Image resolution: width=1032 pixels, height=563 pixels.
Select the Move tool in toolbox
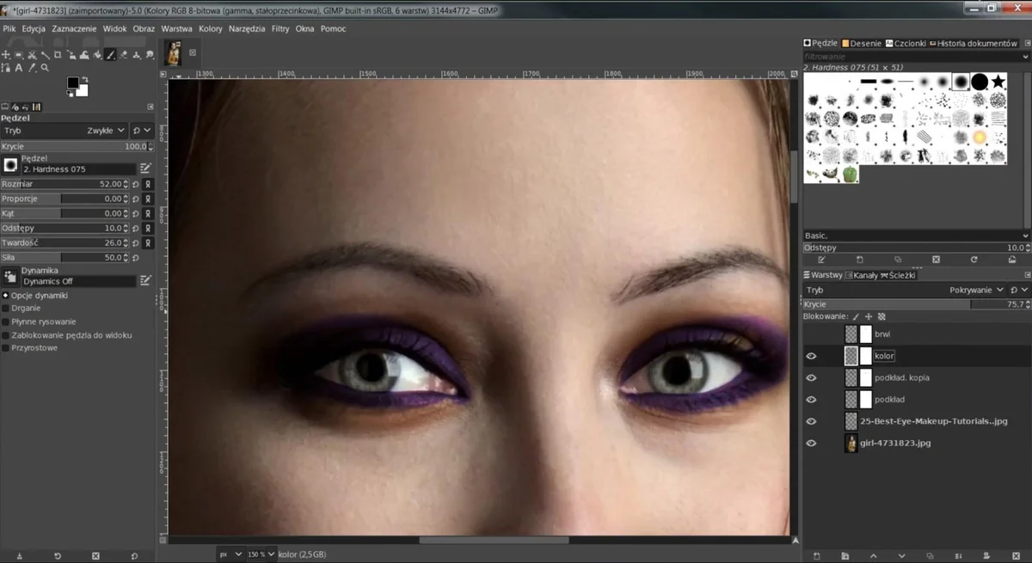(x=6, y=55)
